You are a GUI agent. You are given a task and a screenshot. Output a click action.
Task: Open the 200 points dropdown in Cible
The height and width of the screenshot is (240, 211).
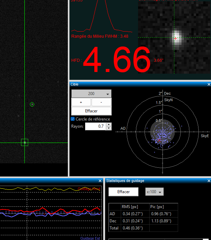91,94
